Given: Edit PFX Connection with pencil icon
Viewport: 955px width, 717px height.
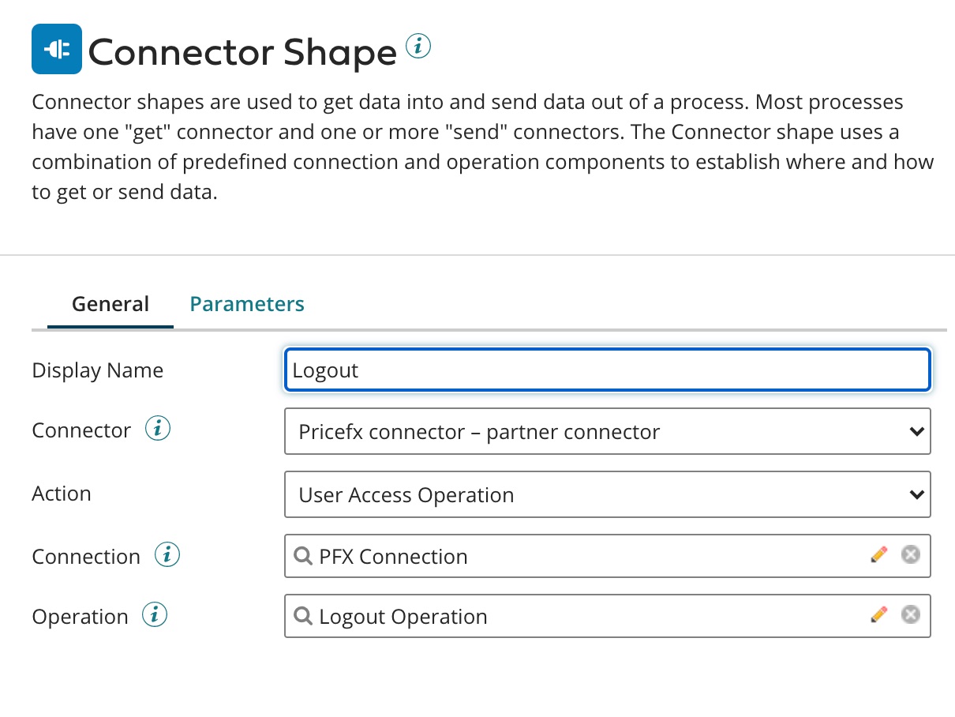Looking at the screenshot, I should click(878, 555).
